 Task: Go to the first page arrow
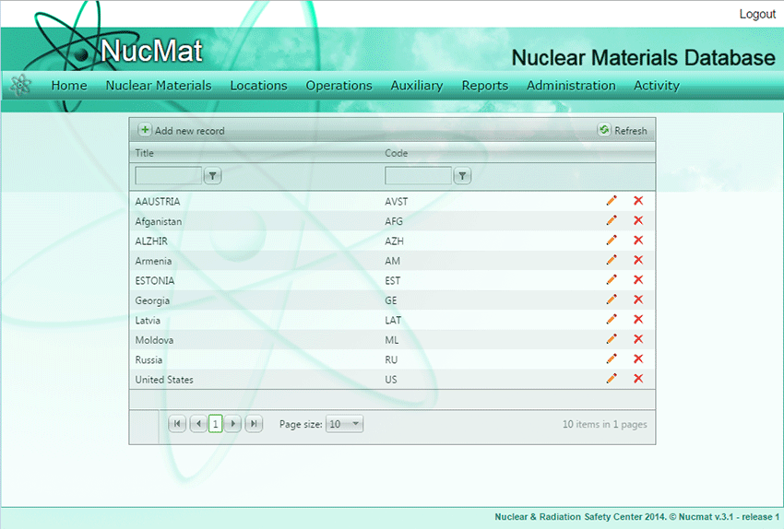tap(178, 424)
